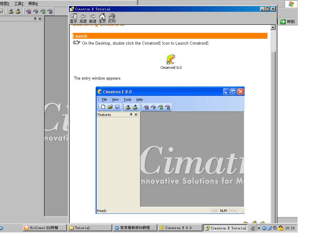317x238 pixels.
Task: Click Open folder icon in the tutorial's screenshot
Action: [110, 107]
